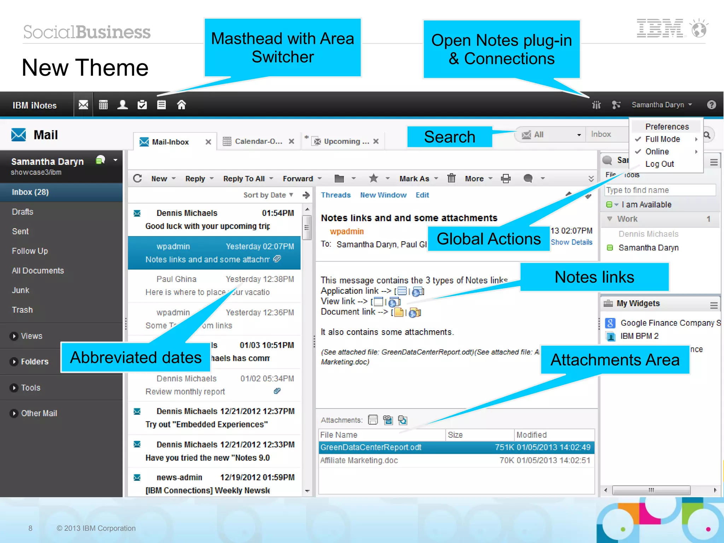Click the third icon beside Attachments label
This screenshot has height=543, width=724.
[x=403, y=420]
